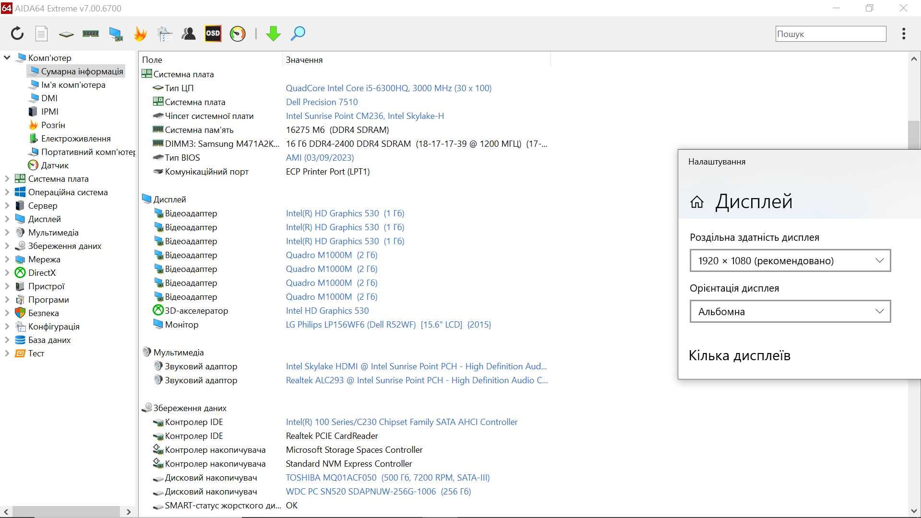Expand the Збереження даних tree node
921x518 pixels.
7,246
